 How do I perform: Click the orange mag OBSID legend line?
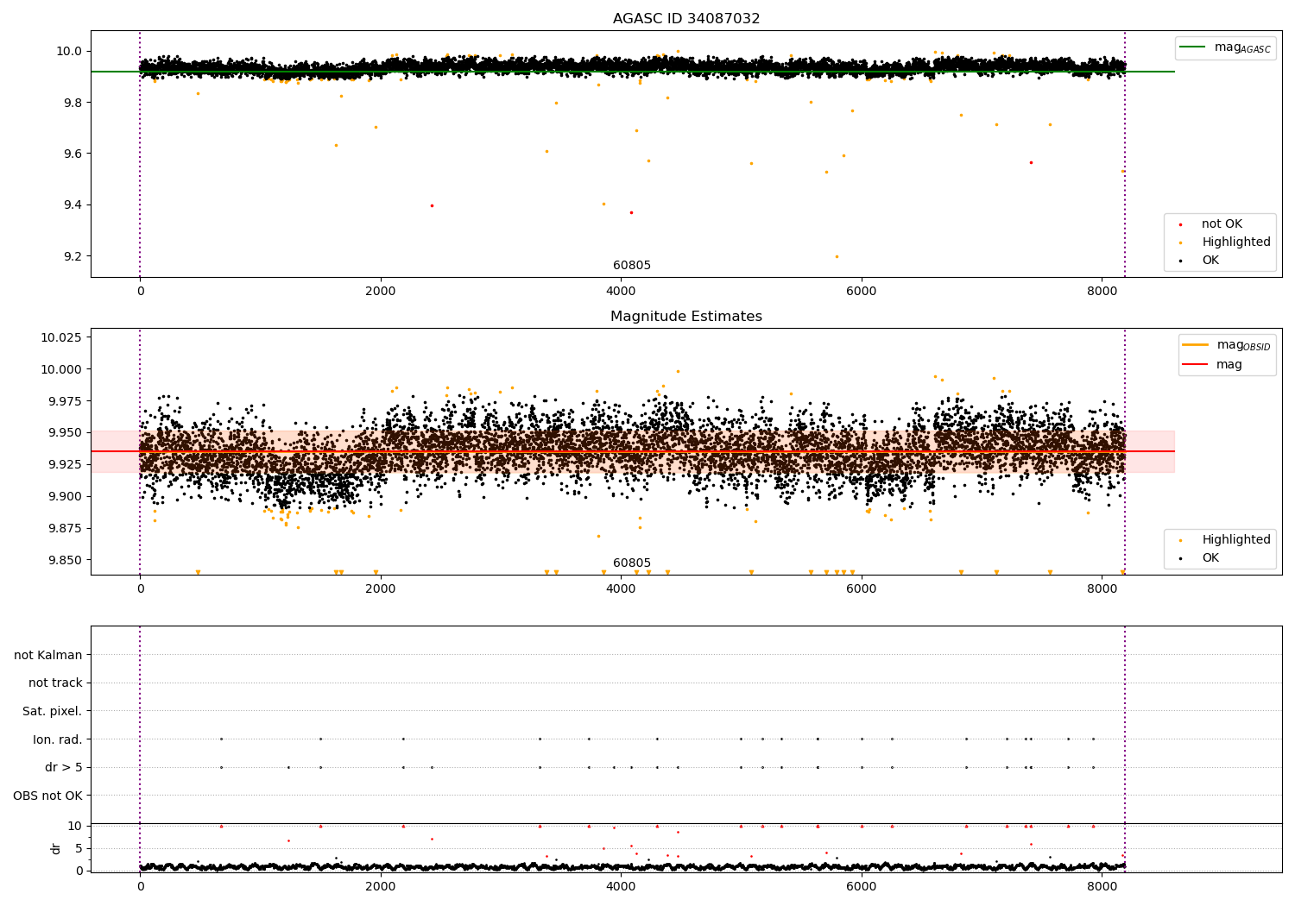pos(1196,344)
